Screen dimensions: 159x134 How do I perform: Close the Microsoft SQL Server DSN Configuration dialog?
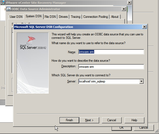click(x=144, y=27)
